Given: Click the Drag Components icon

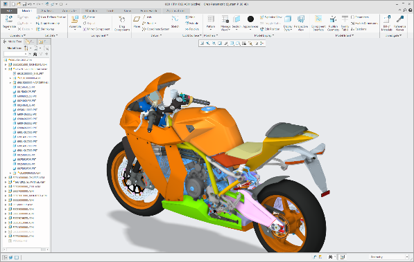Looking at the screenshot, I should pos(122,19).
